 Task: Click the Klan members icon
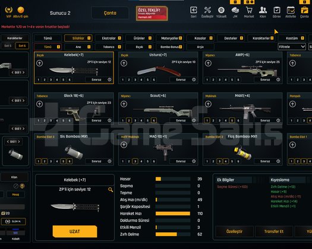(x=263, y=10)
